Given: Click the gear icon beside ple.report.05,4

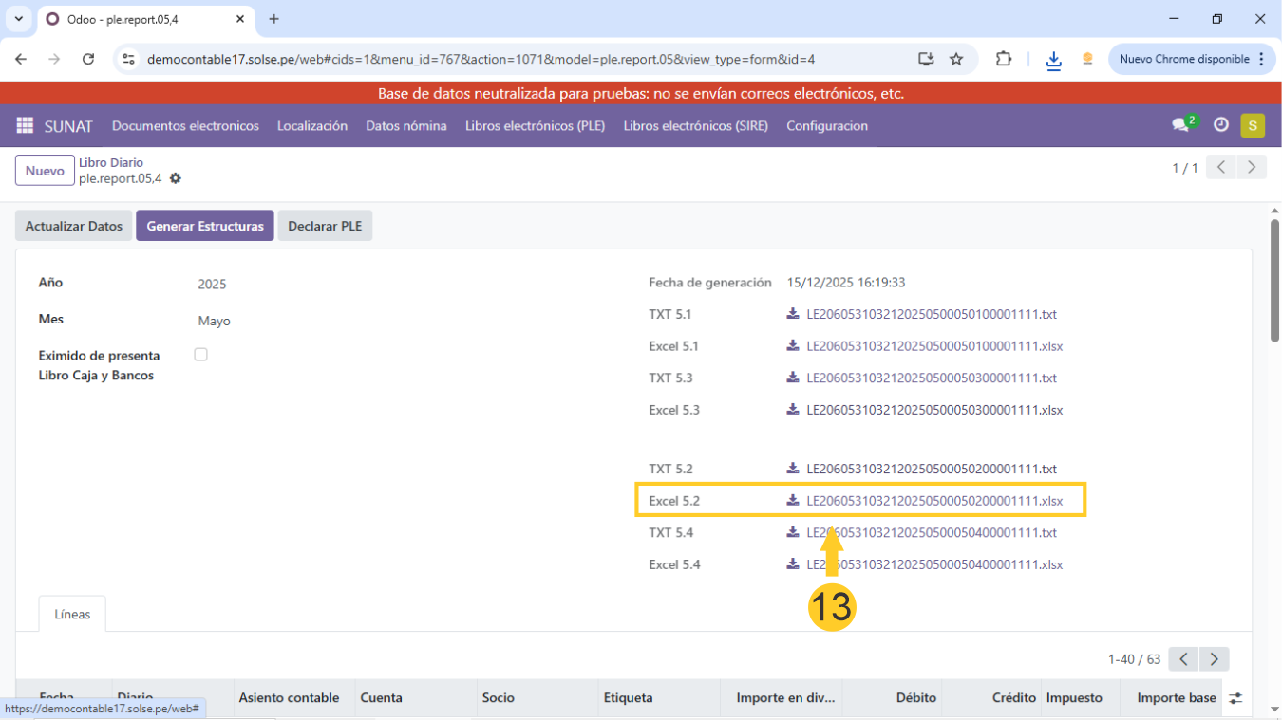Looking at the screenshot, I should point(176,178).
